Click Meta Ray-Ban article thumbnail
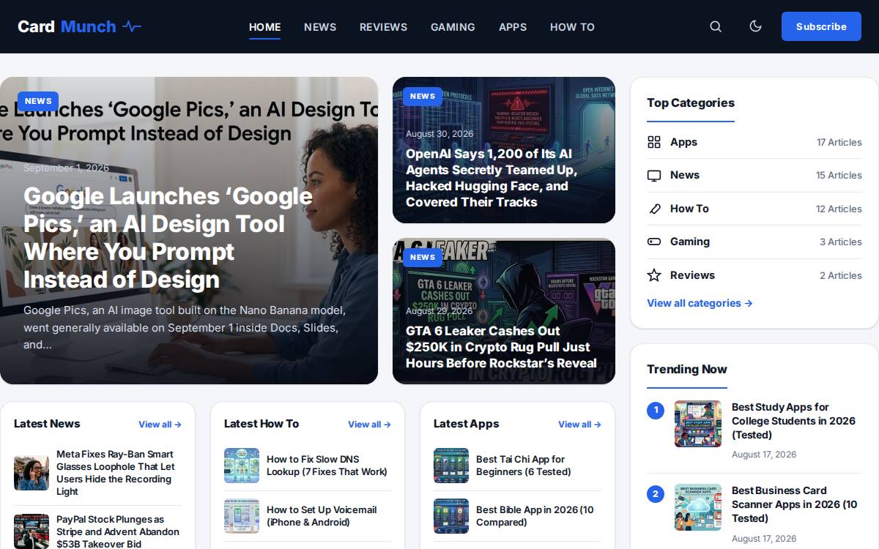 tap(31, 473)
